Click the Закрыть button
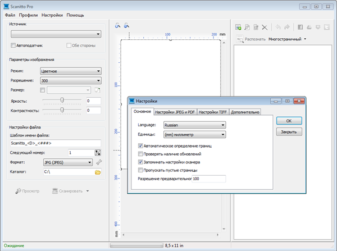Screen dimensions: 337x251 [289, 132]
